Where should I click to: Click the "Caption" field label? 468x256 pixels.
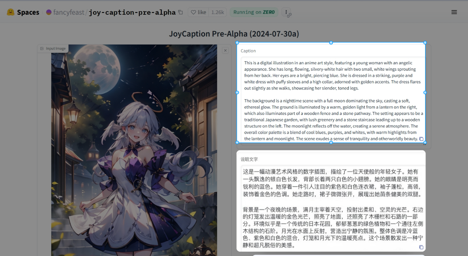[248, 51]
